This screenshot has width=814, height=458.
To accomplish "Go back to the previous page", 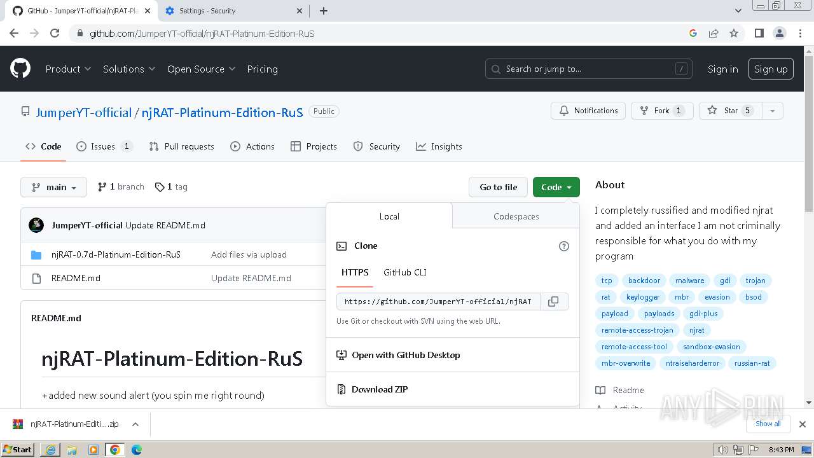I will point(14,33).
